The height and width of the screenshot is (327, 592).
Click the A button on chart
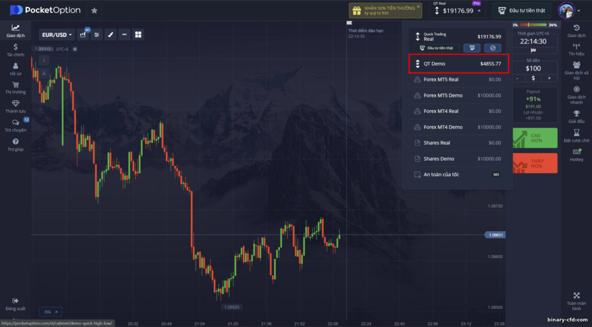click(44, 73)
